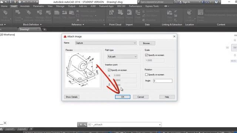Click Cancel in the Attach Image dialog

point(141,97)
